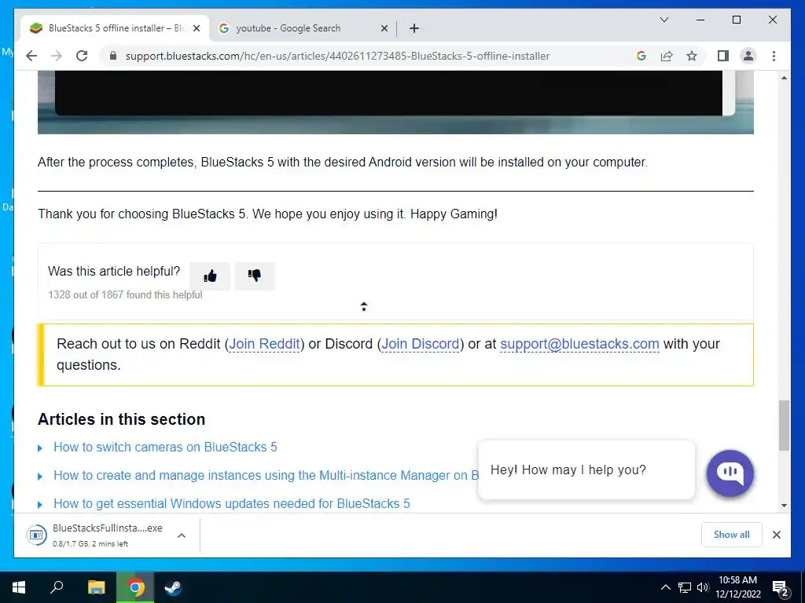805x603 pixels.
Task: Open Windows taskbar search
Action: tap(57, 587)
